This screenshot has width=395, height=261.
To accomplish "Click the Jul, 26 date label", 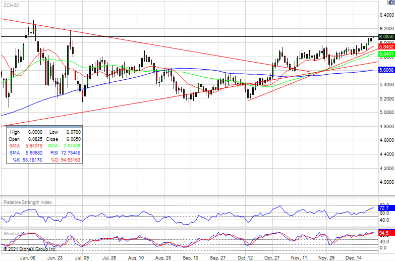I will pos(109,258).
